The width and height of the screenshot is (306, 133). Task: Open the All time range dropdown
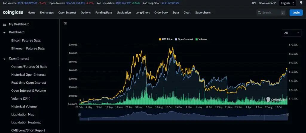(292, 33)
